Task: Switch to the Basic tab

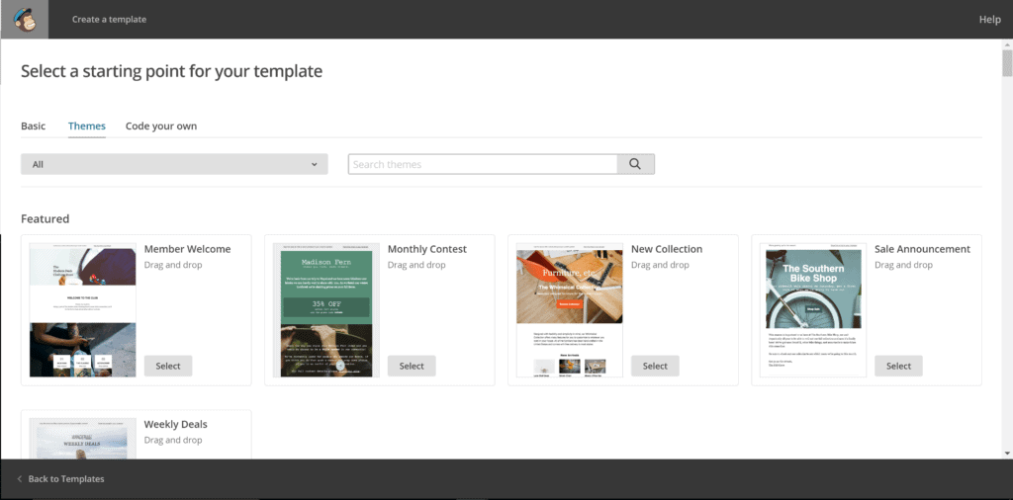Action: click(33, 125)
